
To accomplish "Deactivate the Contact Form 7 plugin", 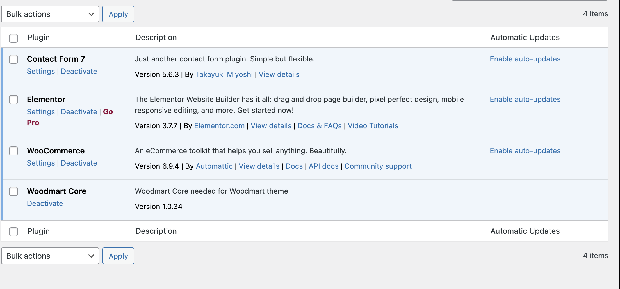I will (x=79, y=71).
